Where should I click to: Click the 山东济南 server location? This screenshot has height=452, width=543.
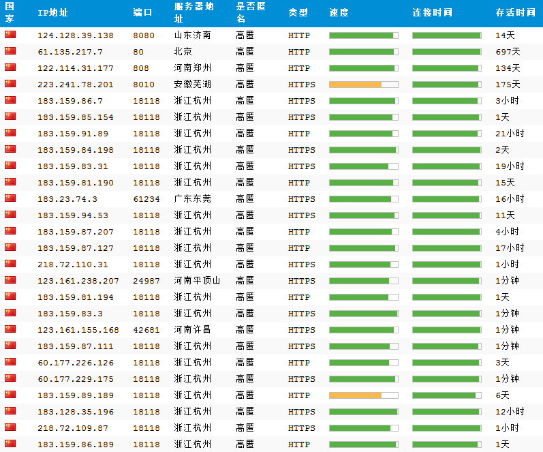pos(192,35)
